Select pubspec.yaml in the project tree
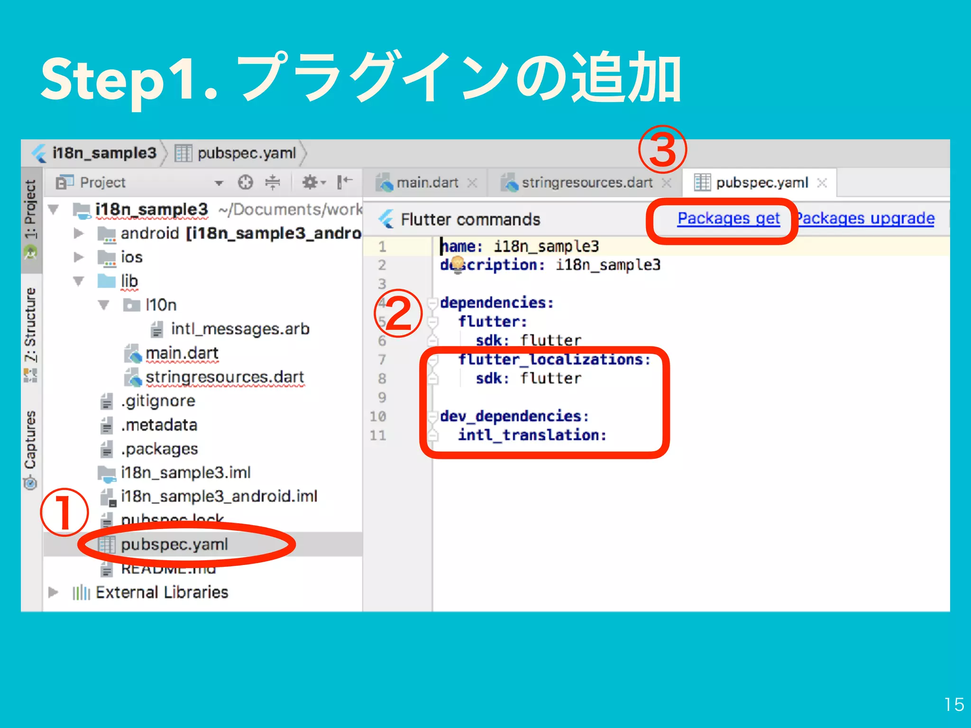The image size is (971, 728). [174, 545]
